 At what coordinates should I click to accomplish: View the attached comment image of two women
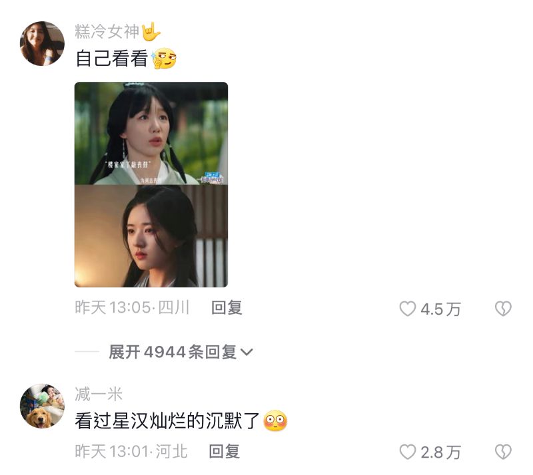point(151,184)
